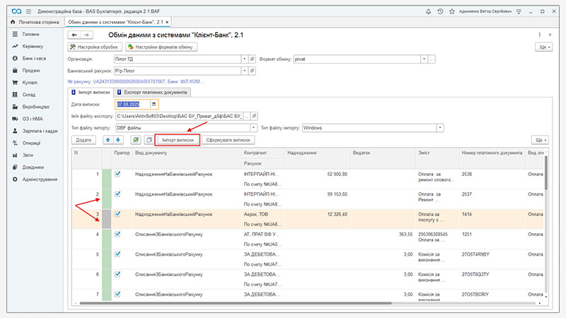566x318 pixels.
Task: Expand the Windows encoding dropdown
Action: [440, 127]
